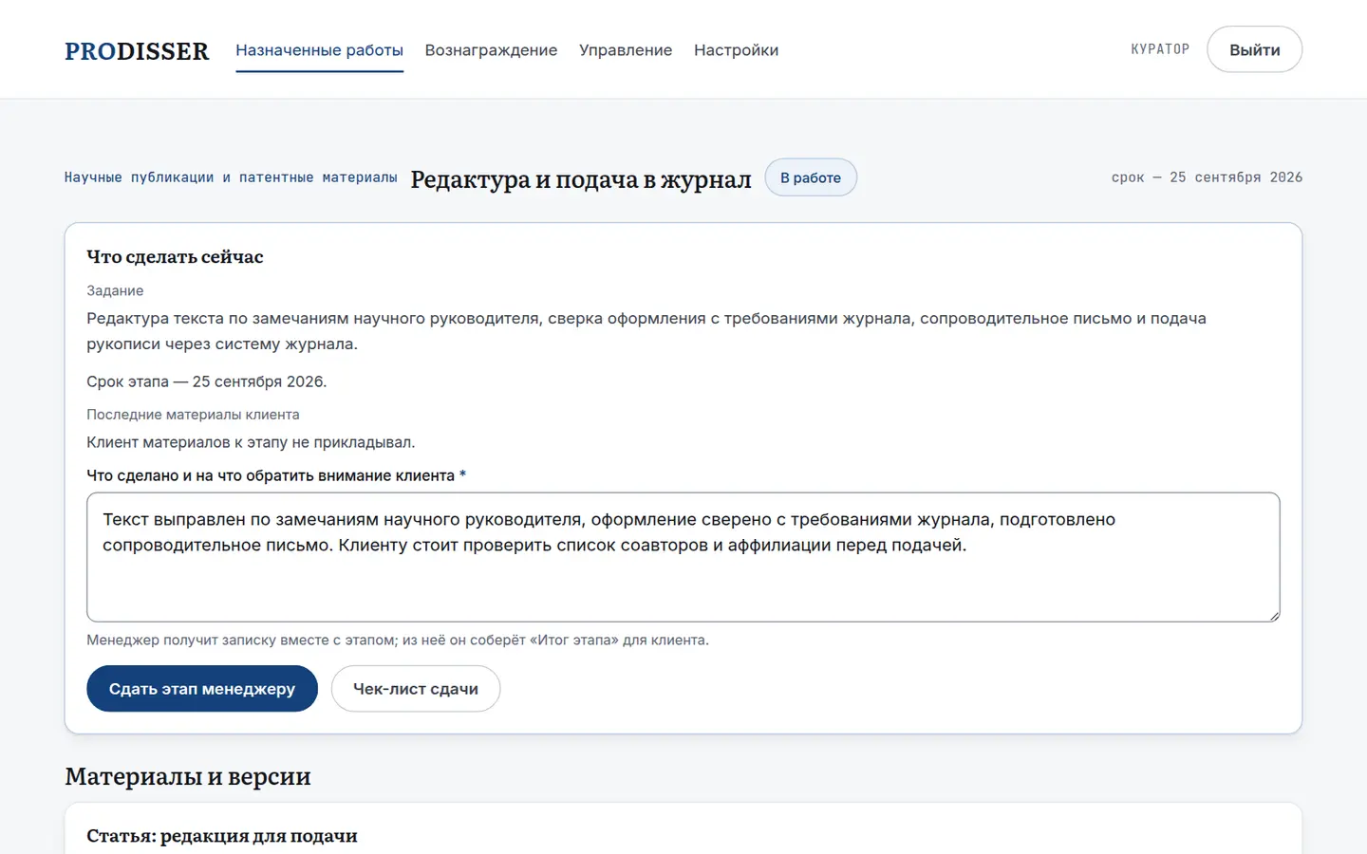Viewport: 1367px width, 854px height.
Task: Open the Научные публикации и патентные материалы link
Action: pyautogui.click(x=231, y=177)
